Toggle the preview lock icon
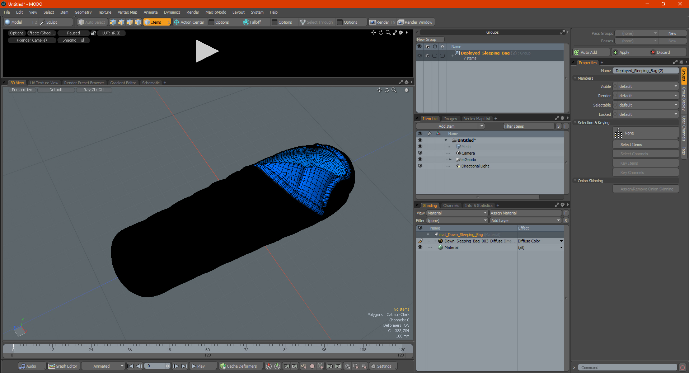689x373 pixels. click(93, 33)
